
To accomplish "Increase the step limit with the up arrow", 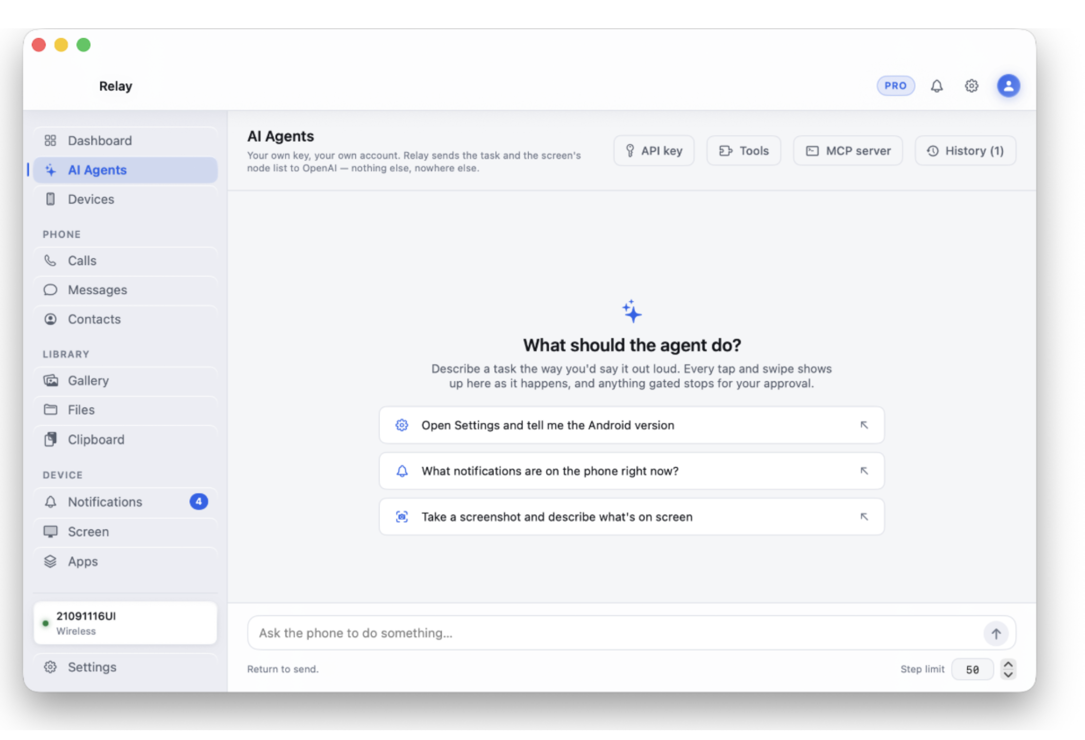I will tap(1008, 664).
